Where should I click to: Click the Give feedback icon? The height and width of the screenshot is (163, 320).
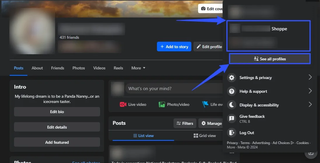coord(232,118)
